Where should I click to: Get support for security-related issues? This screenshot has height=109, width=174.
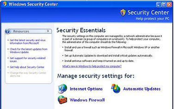point(28,60)
